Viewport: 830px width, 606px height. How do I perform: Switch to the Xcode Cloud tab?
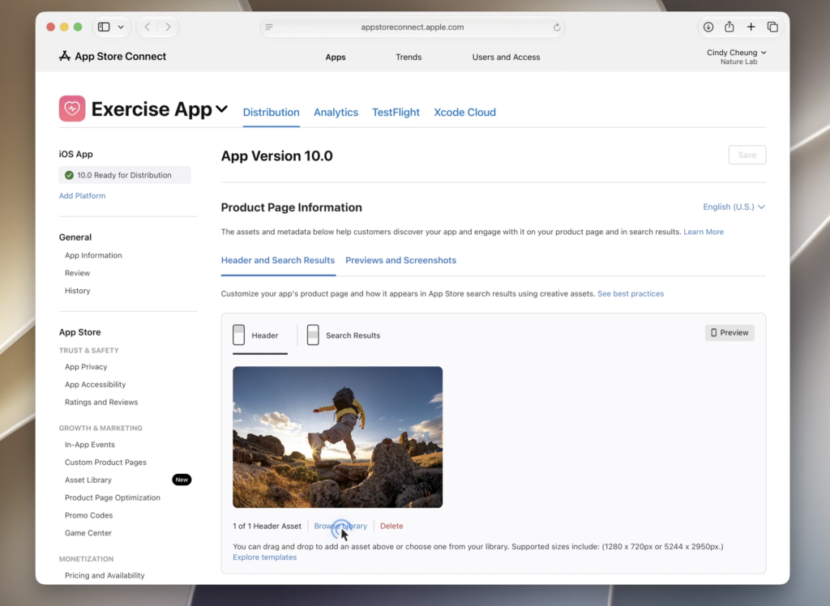coord(464,112)
